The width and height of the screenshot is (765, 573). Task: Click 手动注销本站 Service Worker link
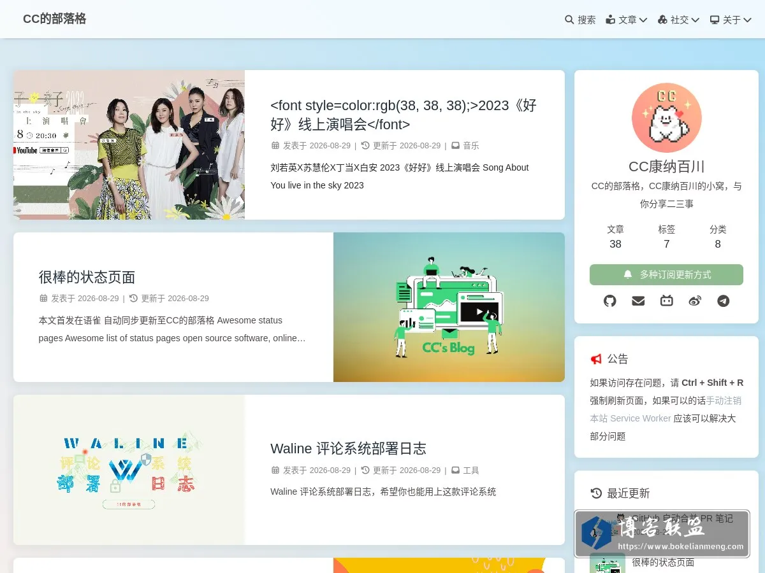tap(665, 409)
